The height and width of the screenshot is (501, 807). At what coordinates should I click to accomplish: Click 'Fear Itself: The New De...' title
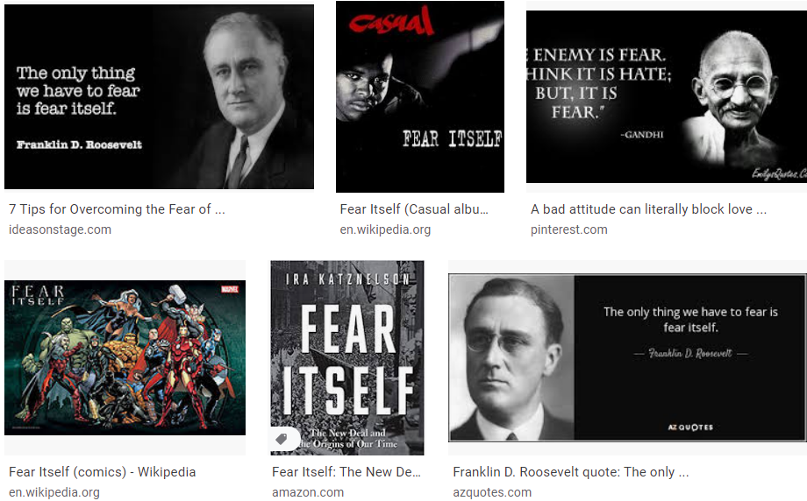(x=346, y=472)
